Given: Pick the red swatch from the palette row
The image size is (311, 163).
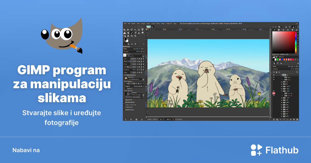Looking at the screenshot, I should 293,60.
